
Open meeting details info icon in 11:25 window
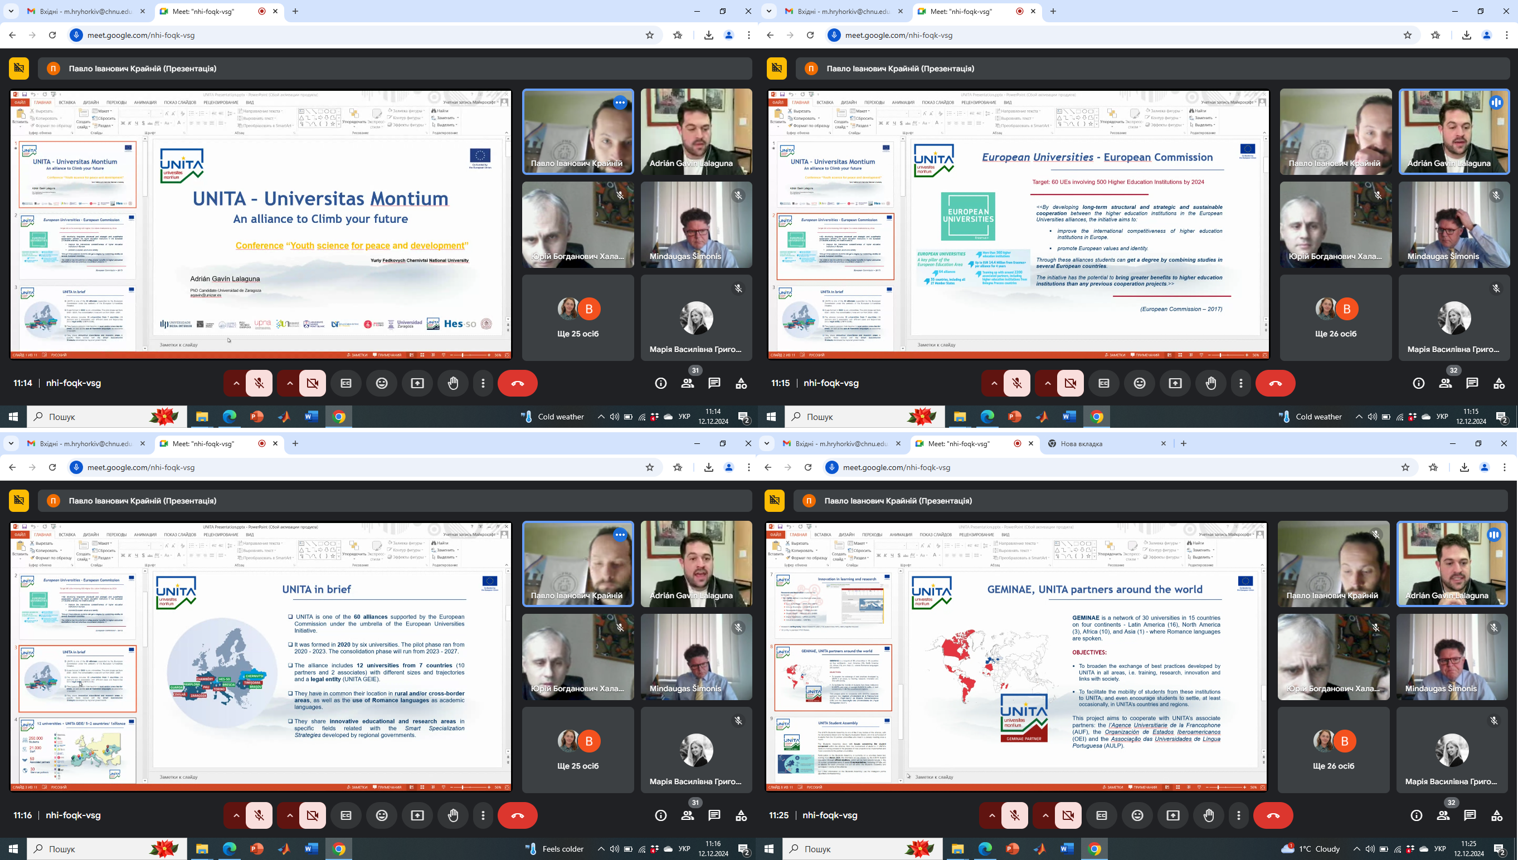pyautogui.click(x=1417, y=815)
